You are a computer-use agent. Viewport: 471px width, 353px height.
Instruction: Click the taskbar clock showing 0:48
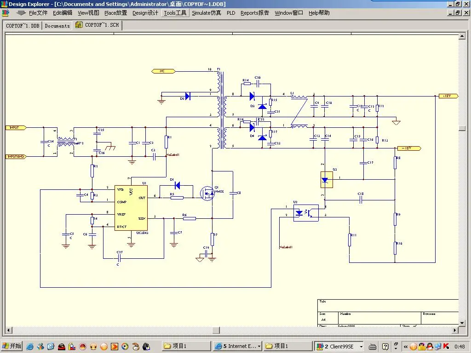pyautogui.click(x=460, y=347)
